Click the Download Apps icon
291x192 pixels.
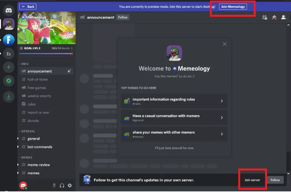tap(8, 96)
